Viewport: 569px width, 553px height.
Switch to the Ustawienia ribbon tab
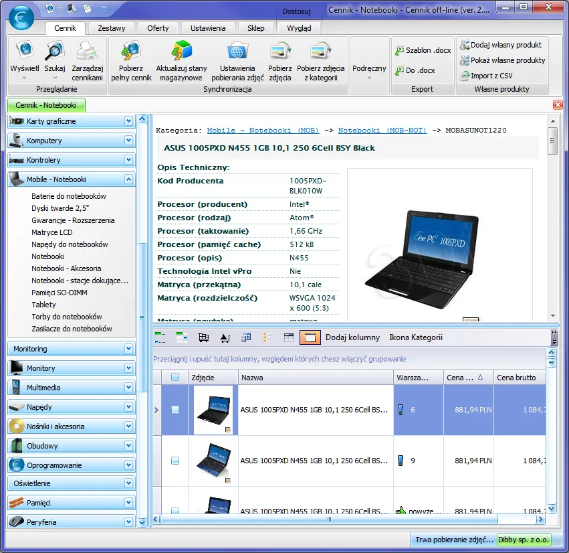(208, 28)
